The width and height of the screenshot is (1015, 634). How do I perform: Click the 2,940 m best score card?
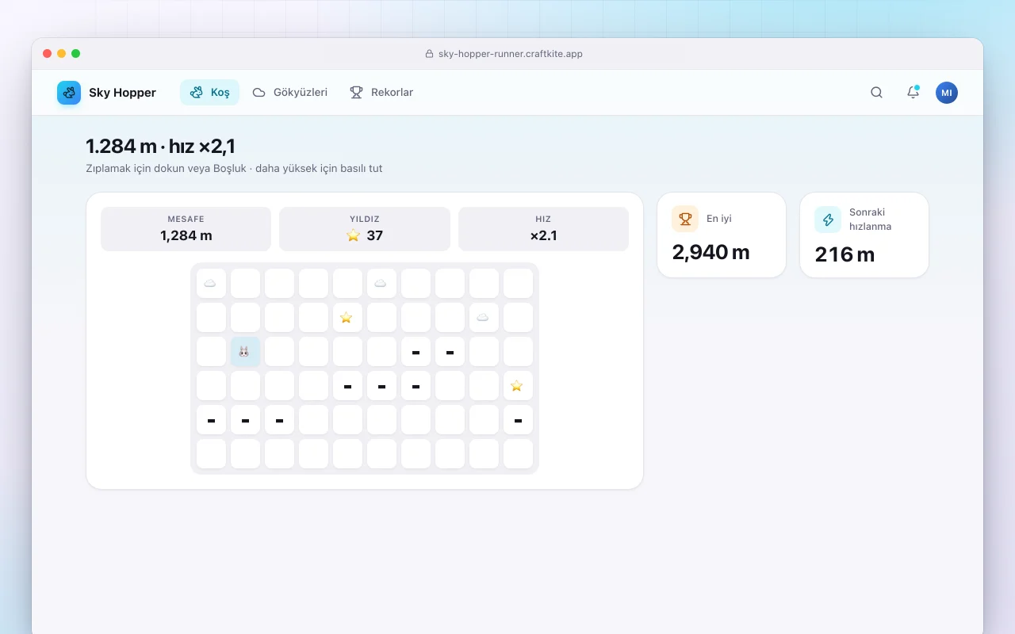[x=722, y=235]
